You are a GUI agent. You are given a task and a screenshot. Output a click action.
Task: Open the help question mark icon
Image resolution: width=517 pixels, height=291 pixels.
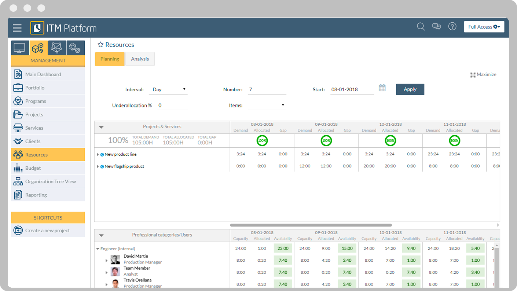452,26
